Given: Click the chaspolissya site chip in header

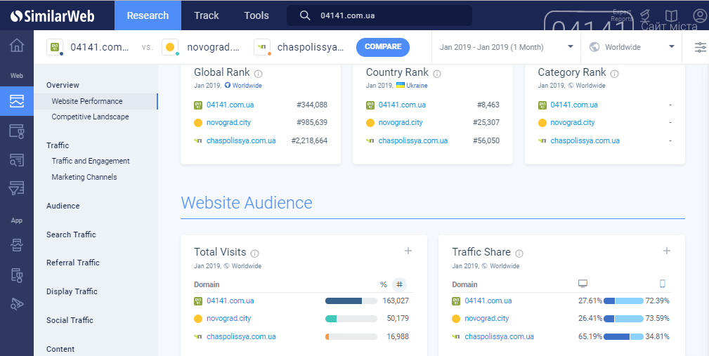Looking at the screenshot, I should [301, 47].
